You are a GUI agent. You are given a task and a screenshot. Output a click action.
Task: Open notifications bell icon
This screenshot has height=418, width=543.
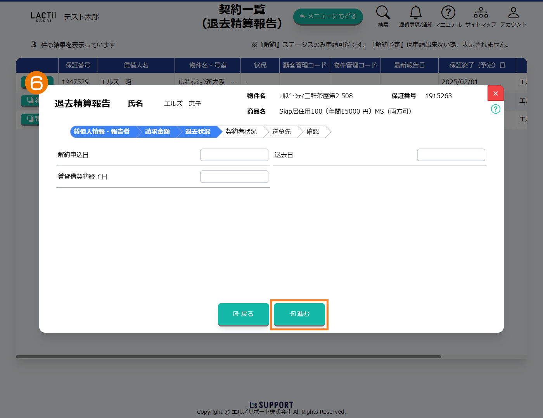point(415,13)
